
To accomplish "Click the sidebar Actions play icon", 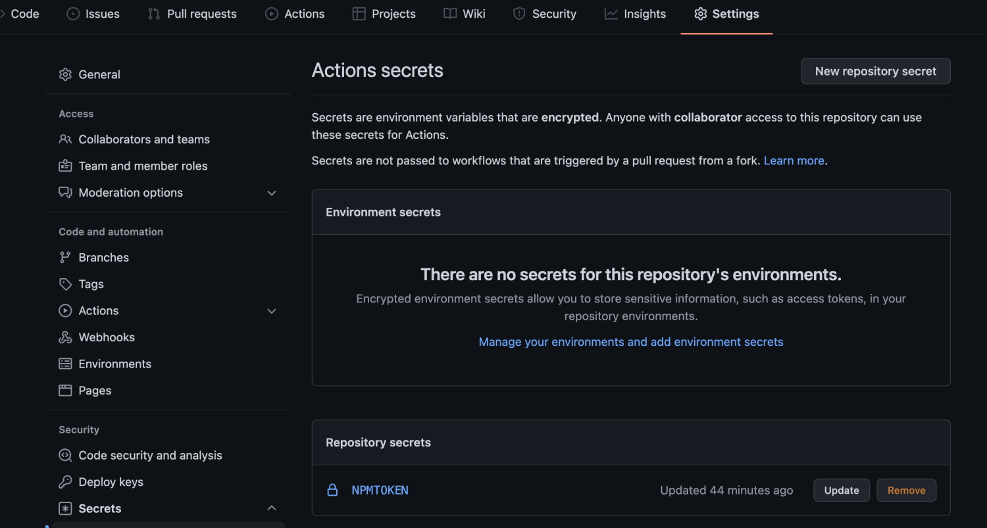I will 65,310.
